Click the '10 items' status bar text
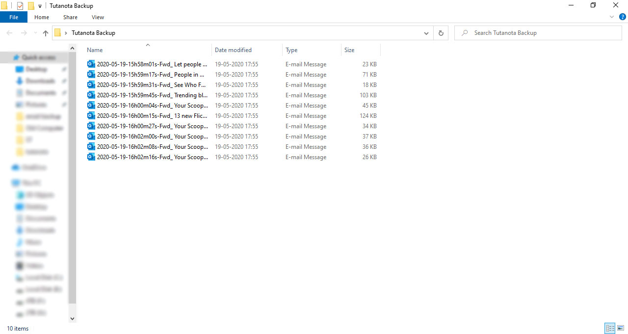 [18, 329]
